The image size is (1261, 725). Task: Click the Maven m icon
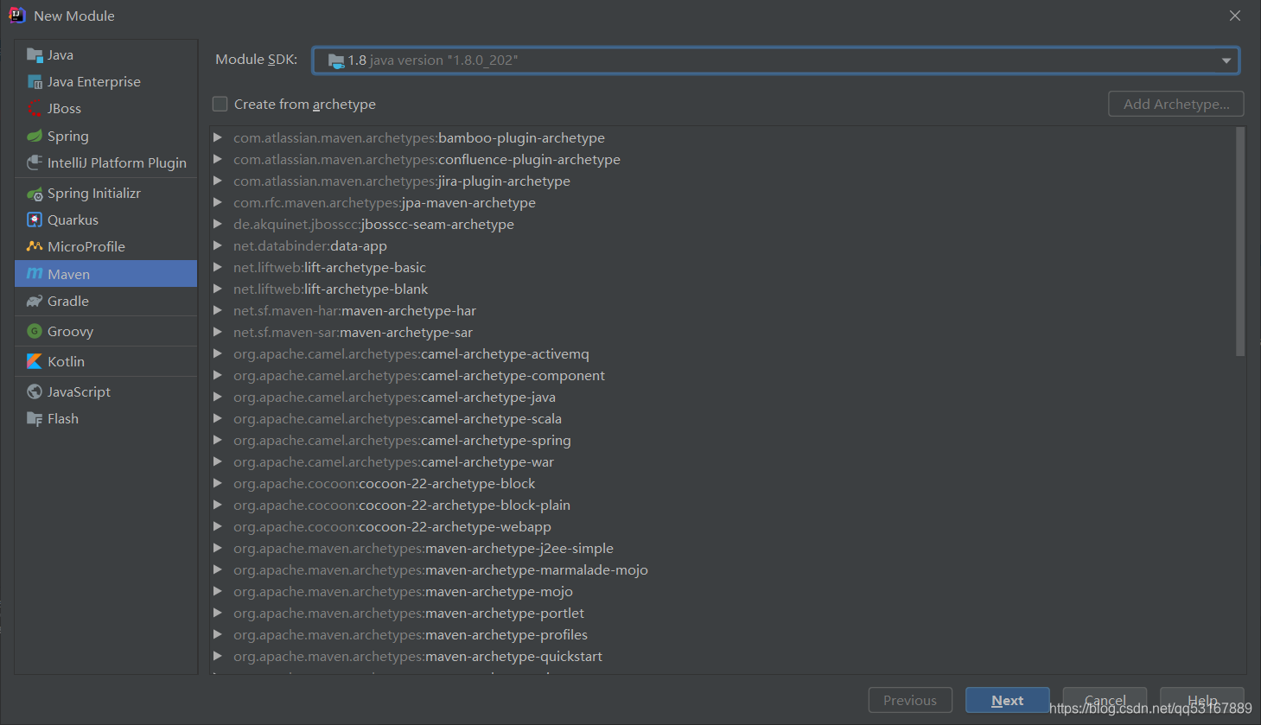pos(35,274)
